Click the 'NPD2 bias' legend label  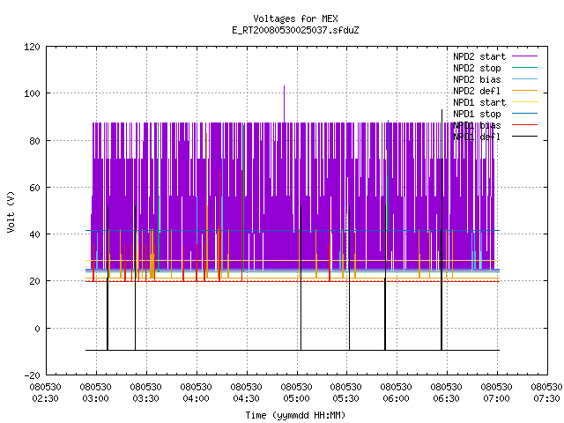477,79
